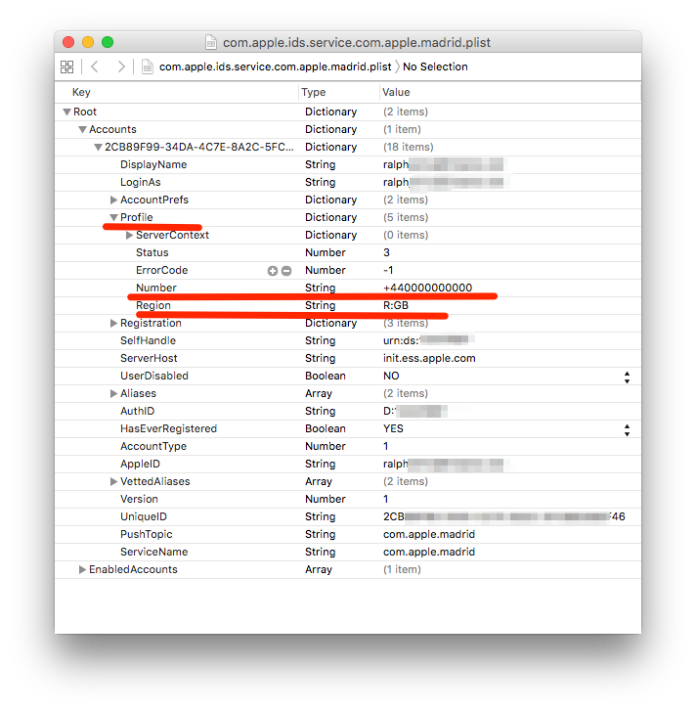Click the PushTopic com.apple.madrid value

pyautogui.click(x=429, y=534)
